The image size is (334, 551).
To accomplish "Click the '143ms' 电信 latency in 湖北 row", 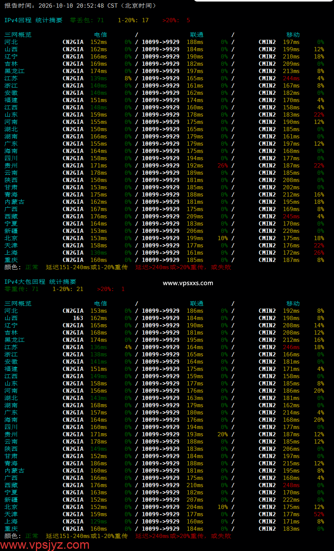I will click(x=99, y=398).
